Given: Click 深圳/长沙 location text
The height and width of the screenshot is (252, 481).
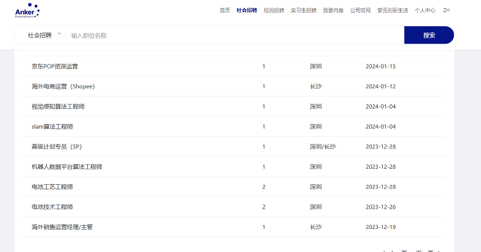Looking at the screenshot, I should click(x=323, y=147).
